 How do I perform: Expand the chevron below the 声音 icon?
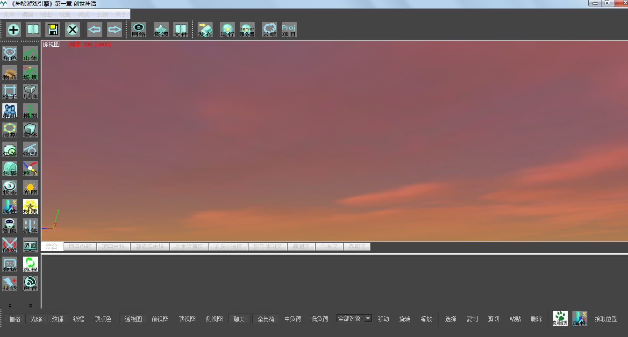pos(30,305)
